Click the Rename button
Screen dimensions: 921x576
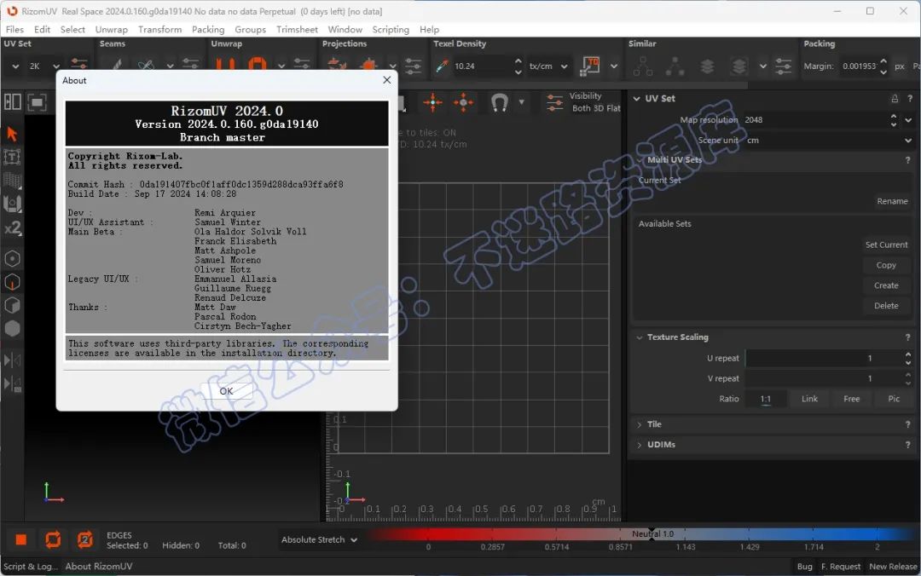point(892,201)
